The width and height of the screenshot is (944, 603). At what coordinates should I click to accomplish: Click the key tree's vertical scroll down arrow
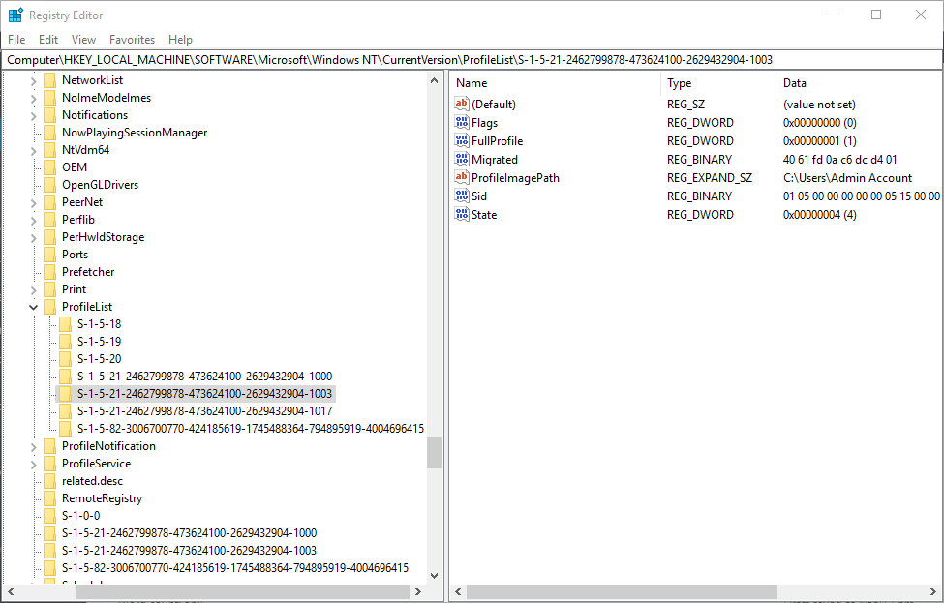(x=434, y=576)
